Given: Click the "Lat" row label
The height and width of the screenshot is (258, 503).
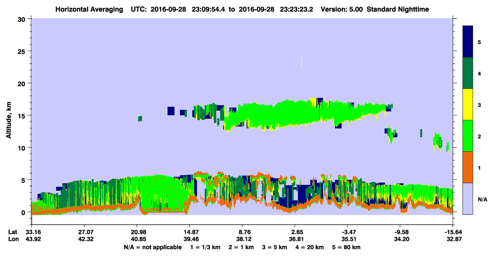Looking at the screenshot, I should pos(12,232).
